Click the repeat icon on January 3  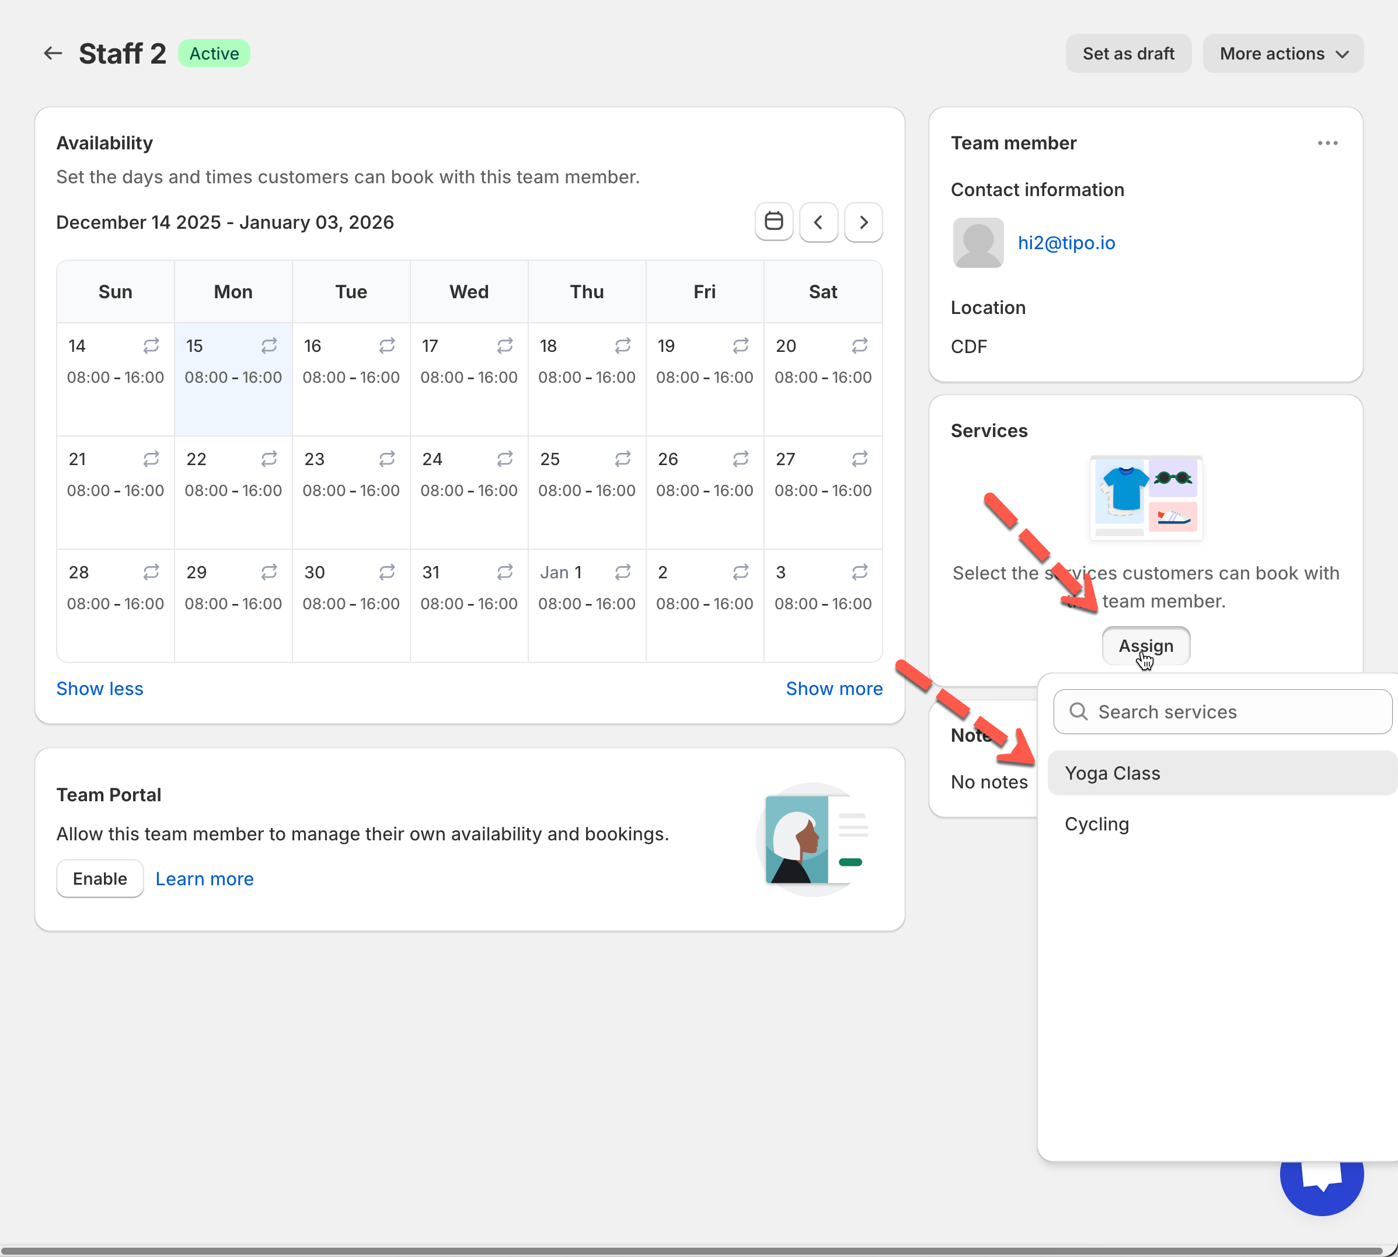859,572
